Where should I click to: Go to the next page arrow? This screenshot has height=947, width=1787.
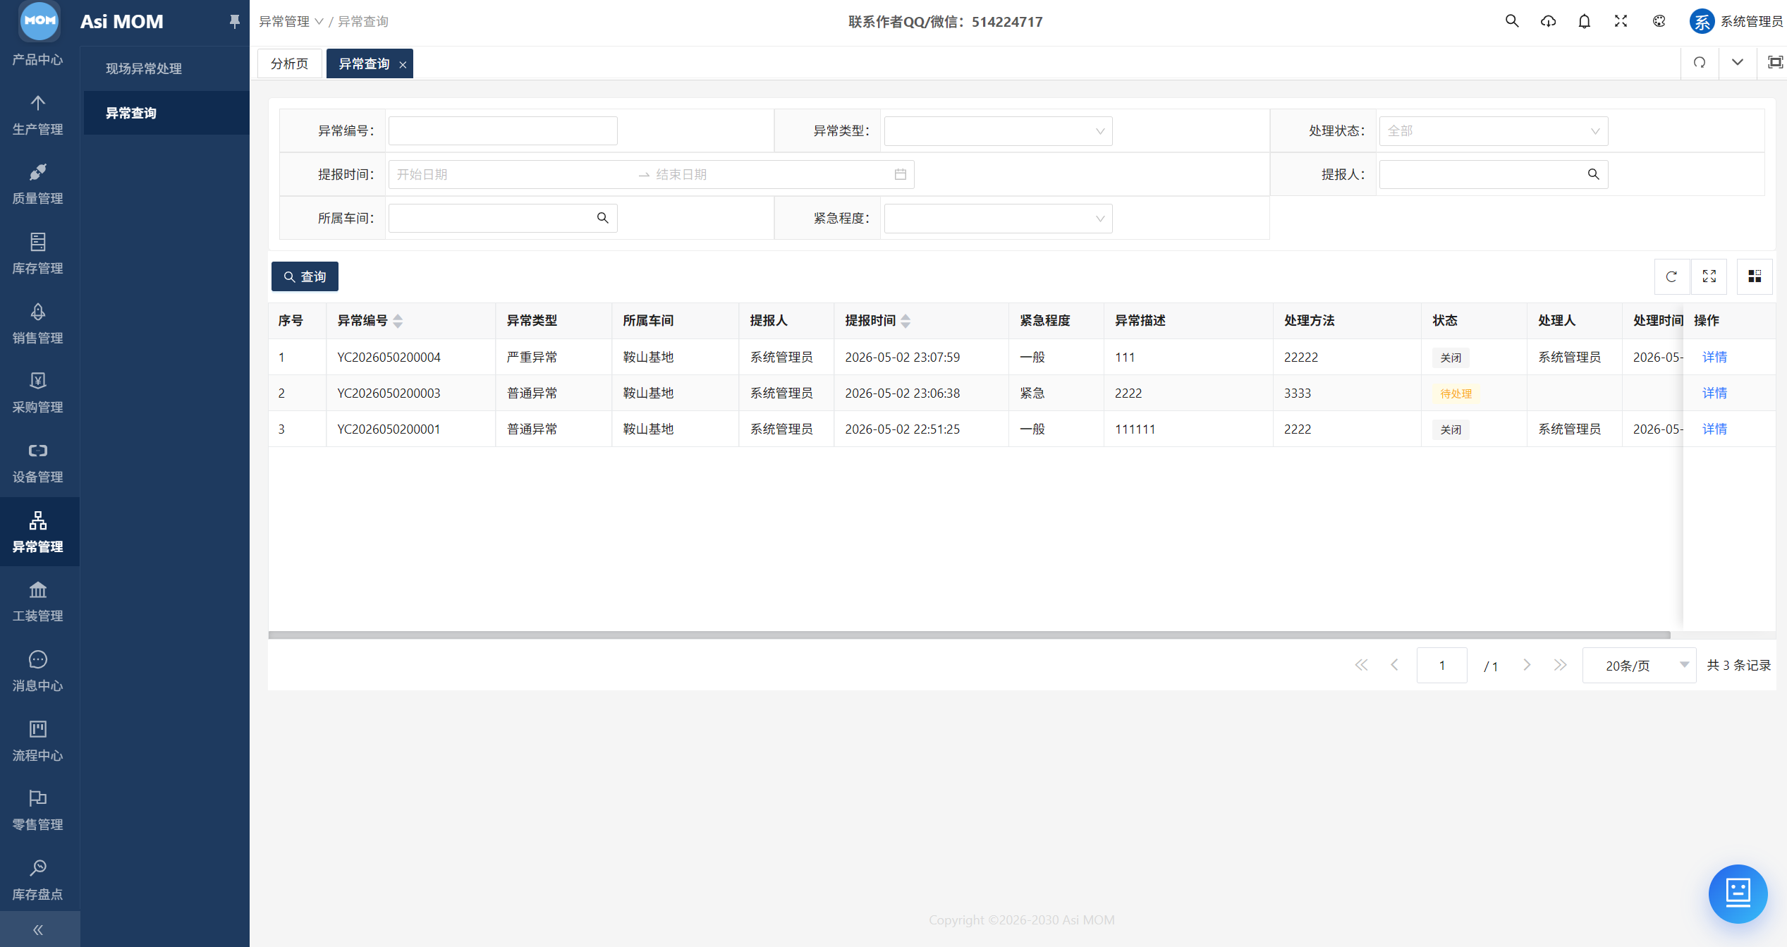tap(1527, 665)
